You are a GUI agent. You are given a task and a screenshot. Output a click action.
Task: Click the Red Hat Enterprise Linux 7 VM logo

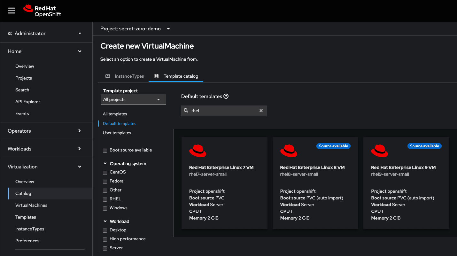pyautogui.click(x=198, y=151)
